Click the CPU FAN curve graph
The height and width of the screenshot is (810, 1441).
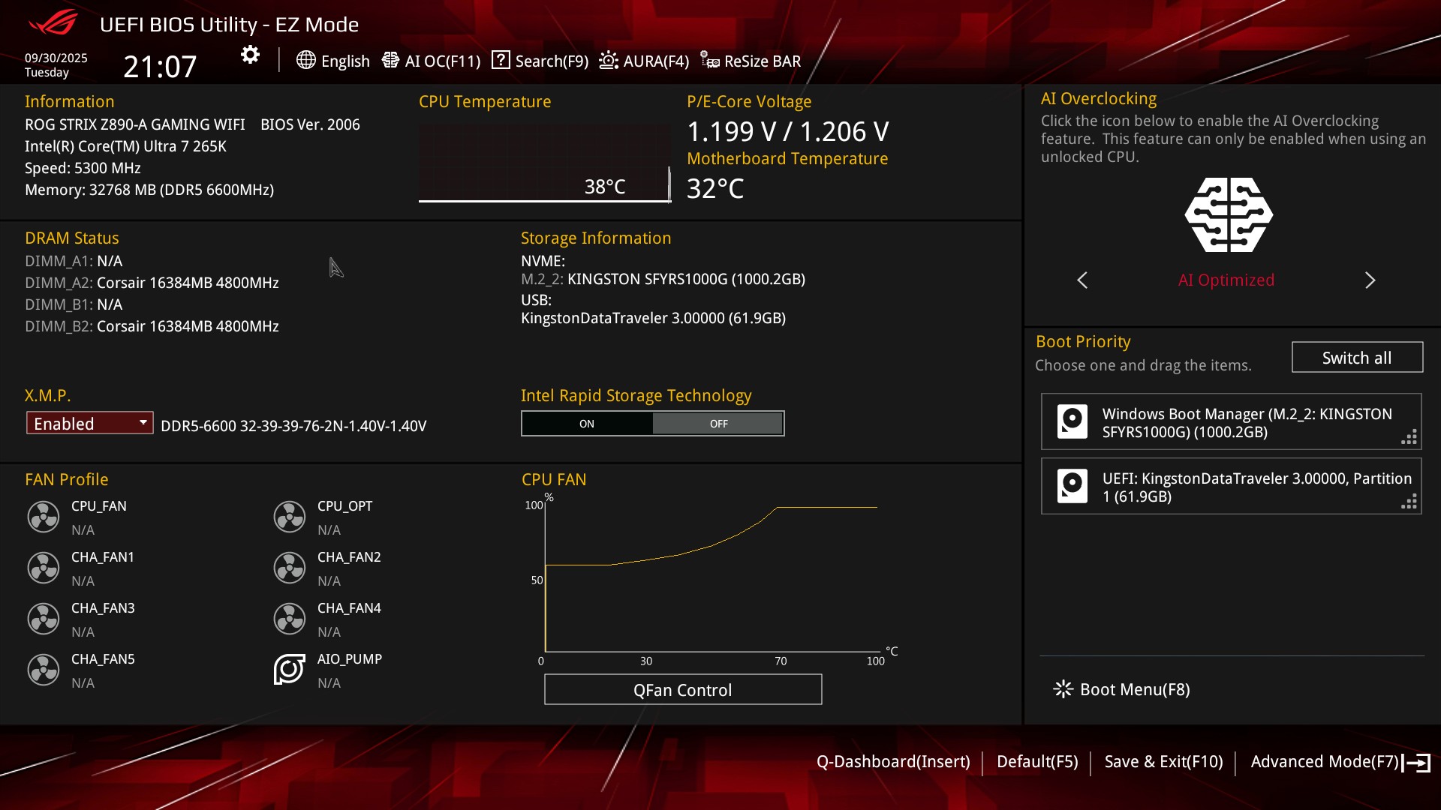tap(710, 577)
